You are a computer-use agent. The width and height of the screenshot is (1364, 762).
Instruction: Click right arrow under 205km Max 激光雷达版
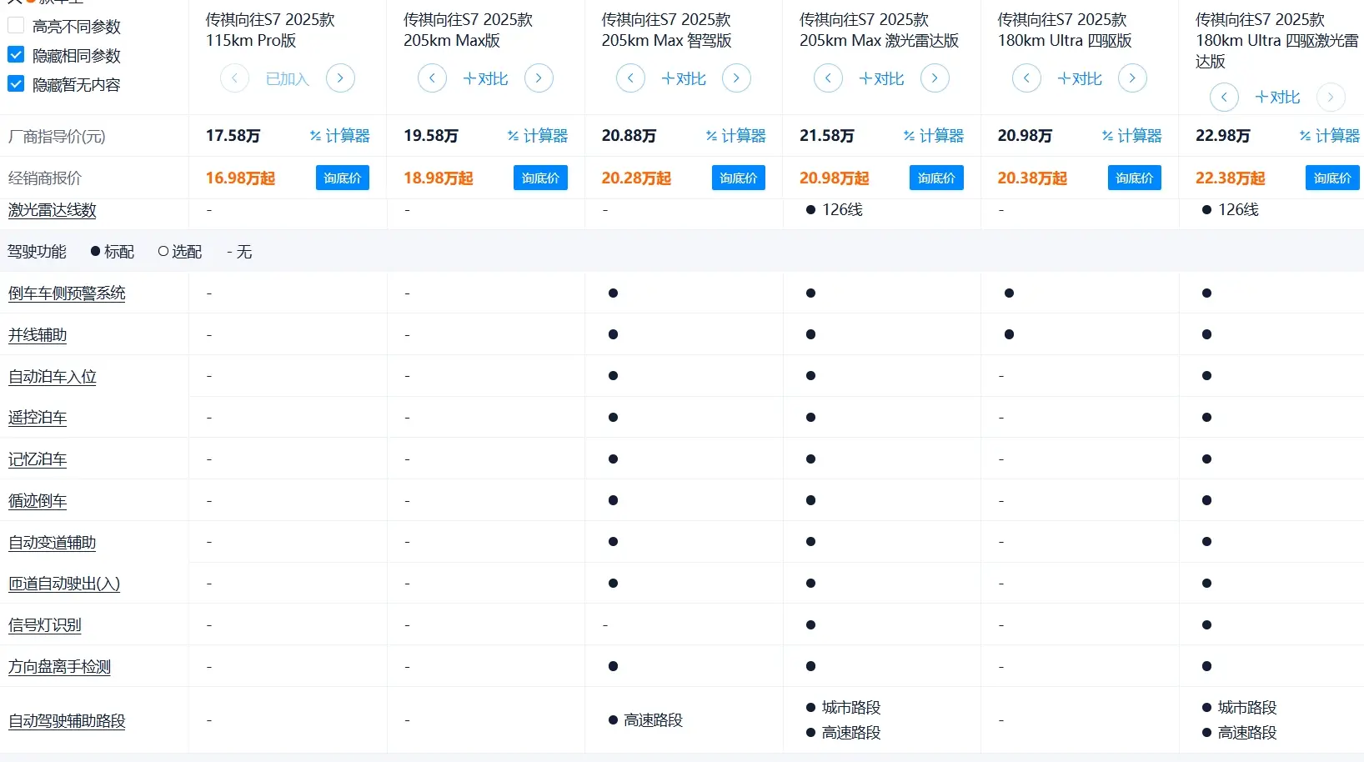[x=935, y=78]
